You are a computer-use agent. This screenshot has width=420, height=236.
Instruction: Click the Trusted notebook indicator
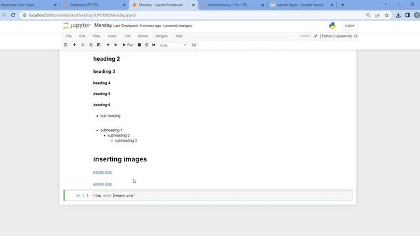[x=304, y=36]
